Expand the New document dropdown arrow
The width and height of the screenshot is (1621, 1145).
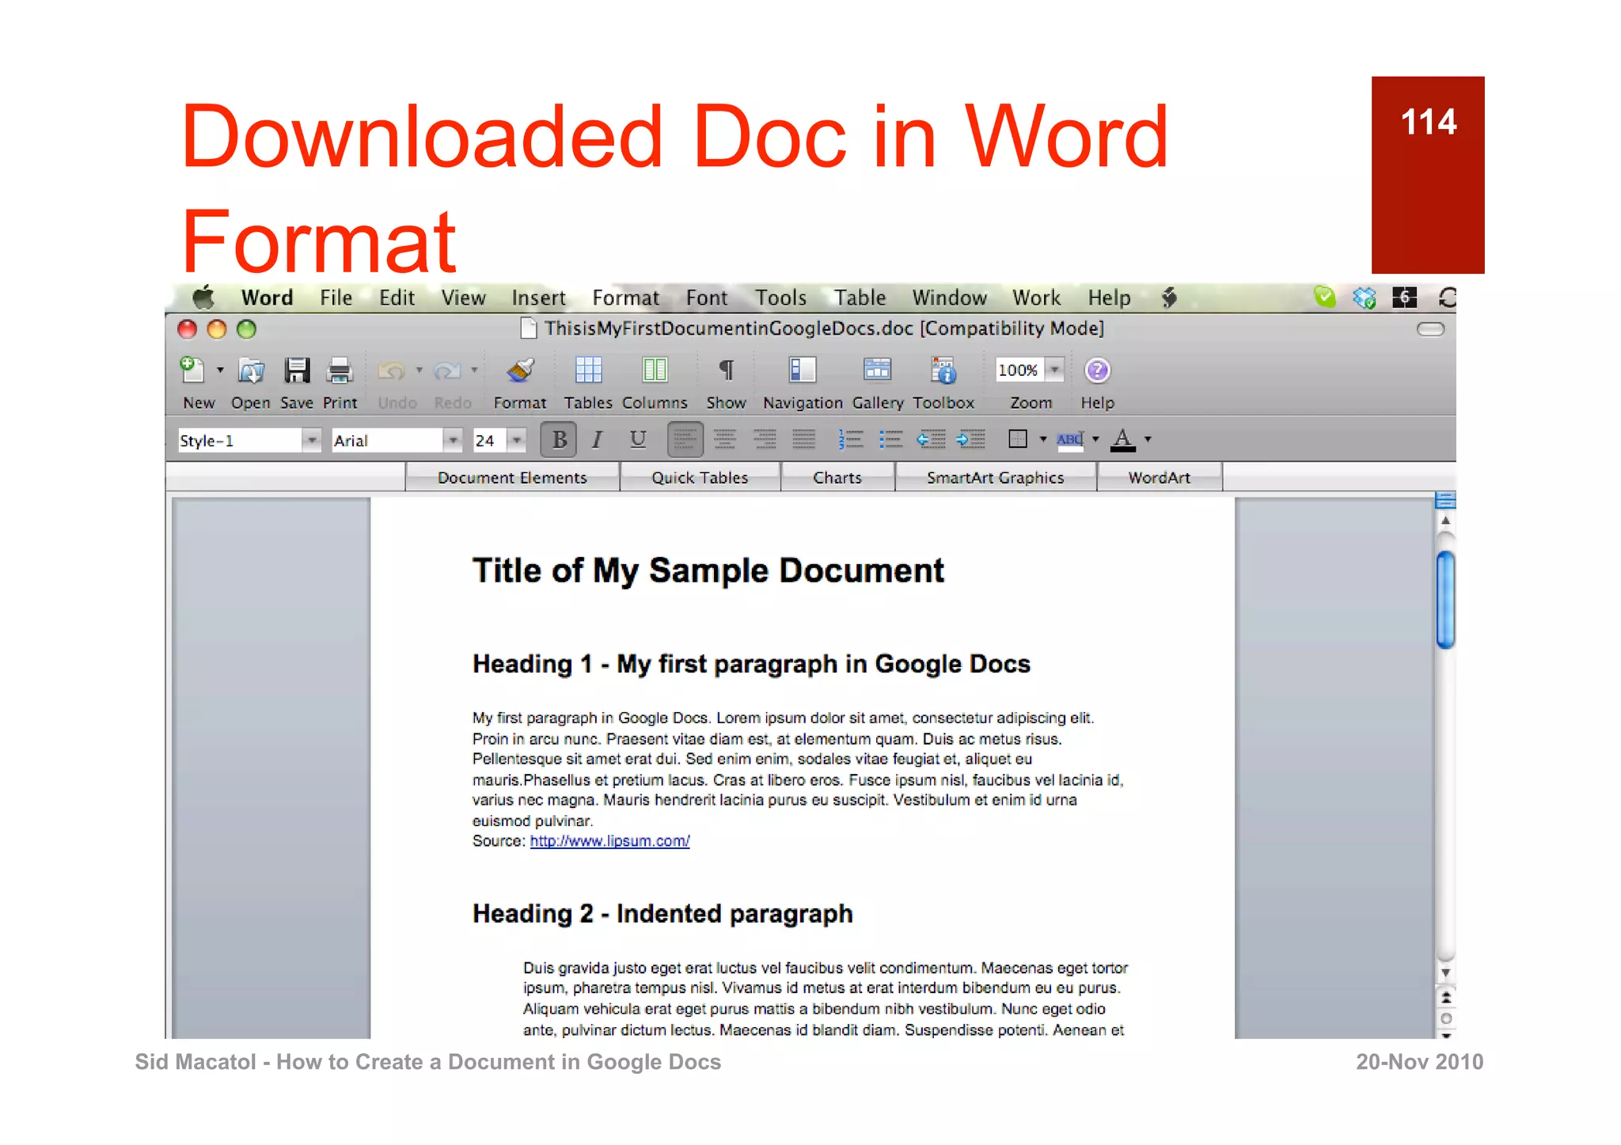pyautogui.click(x=220, y=370)
